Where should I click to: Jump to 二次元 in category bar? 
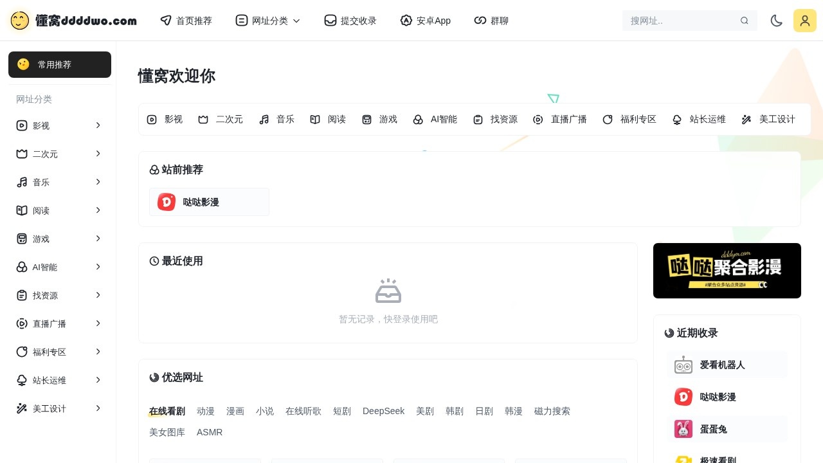221,119
